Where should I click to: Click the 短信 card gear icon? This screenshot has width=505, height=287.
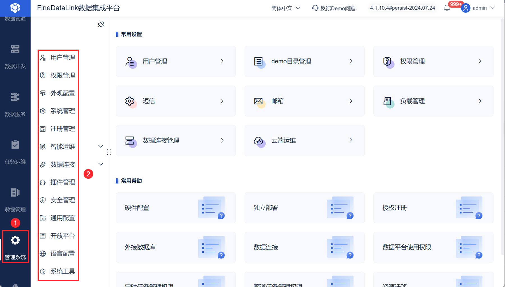(x=130, y=101)
